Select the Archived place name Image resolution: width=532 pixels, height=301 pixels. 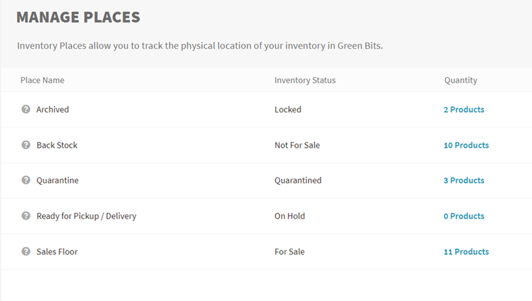53,110
